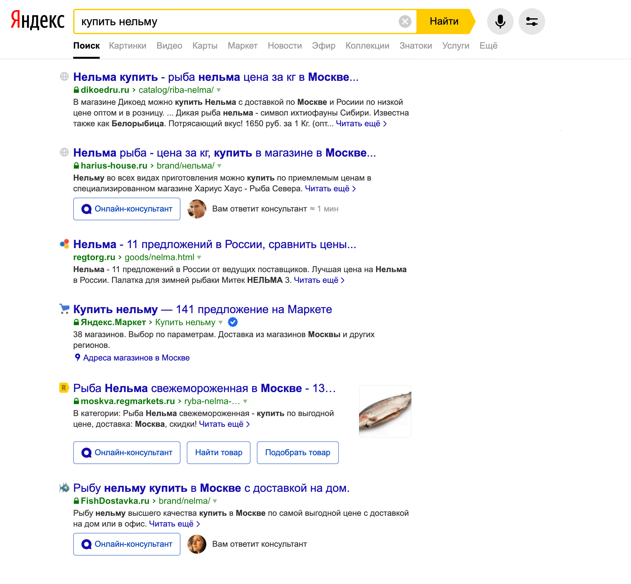The height and width of the screenshot is (584, 631).
Task: Click the FishDostavka fish favicon
Action: click(x=64, y=488)
